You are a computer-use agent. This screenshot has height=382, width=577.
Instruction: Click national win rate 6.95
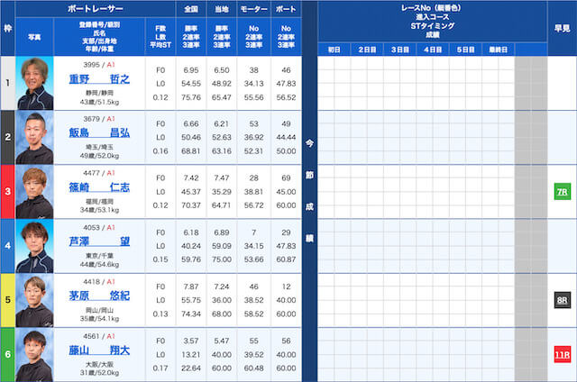(191, 70)
